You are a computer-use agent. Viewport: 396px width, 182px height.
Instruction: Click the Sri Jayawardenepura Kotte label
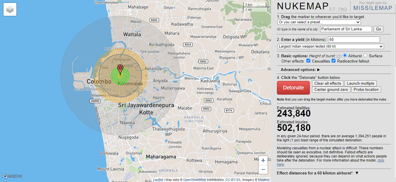click(146, 109)
